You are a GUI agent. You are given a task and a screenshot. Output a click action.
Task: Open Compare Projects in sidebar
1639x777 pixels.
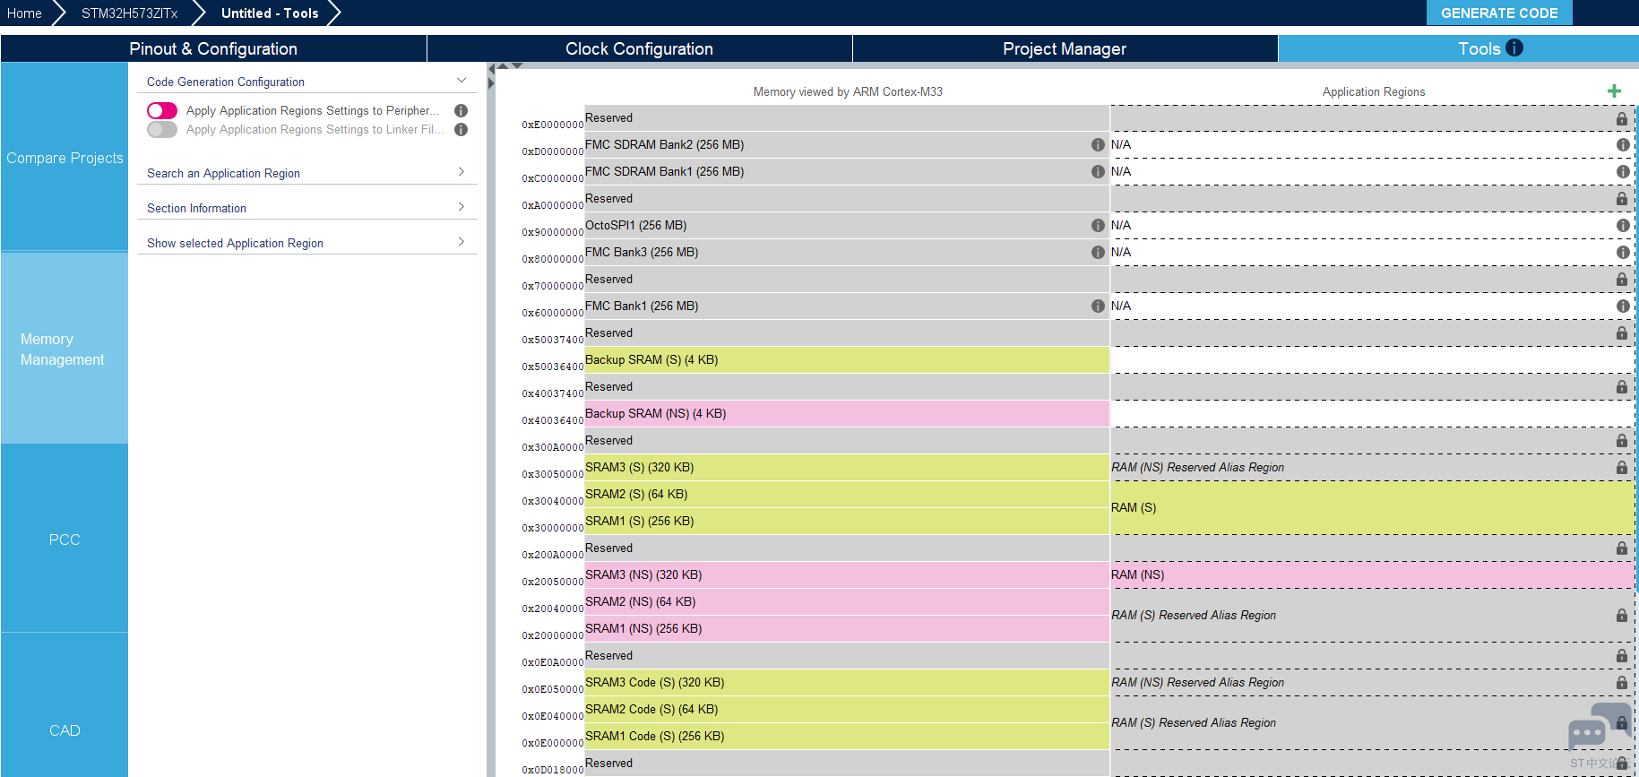coord(65,158)
